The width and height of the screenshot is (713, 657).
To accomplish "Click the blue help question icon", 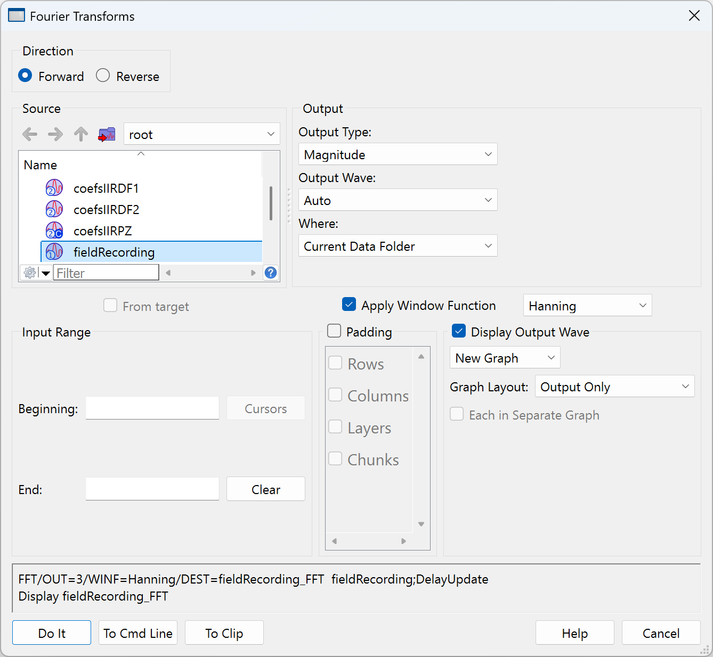I will pos(271,273).
